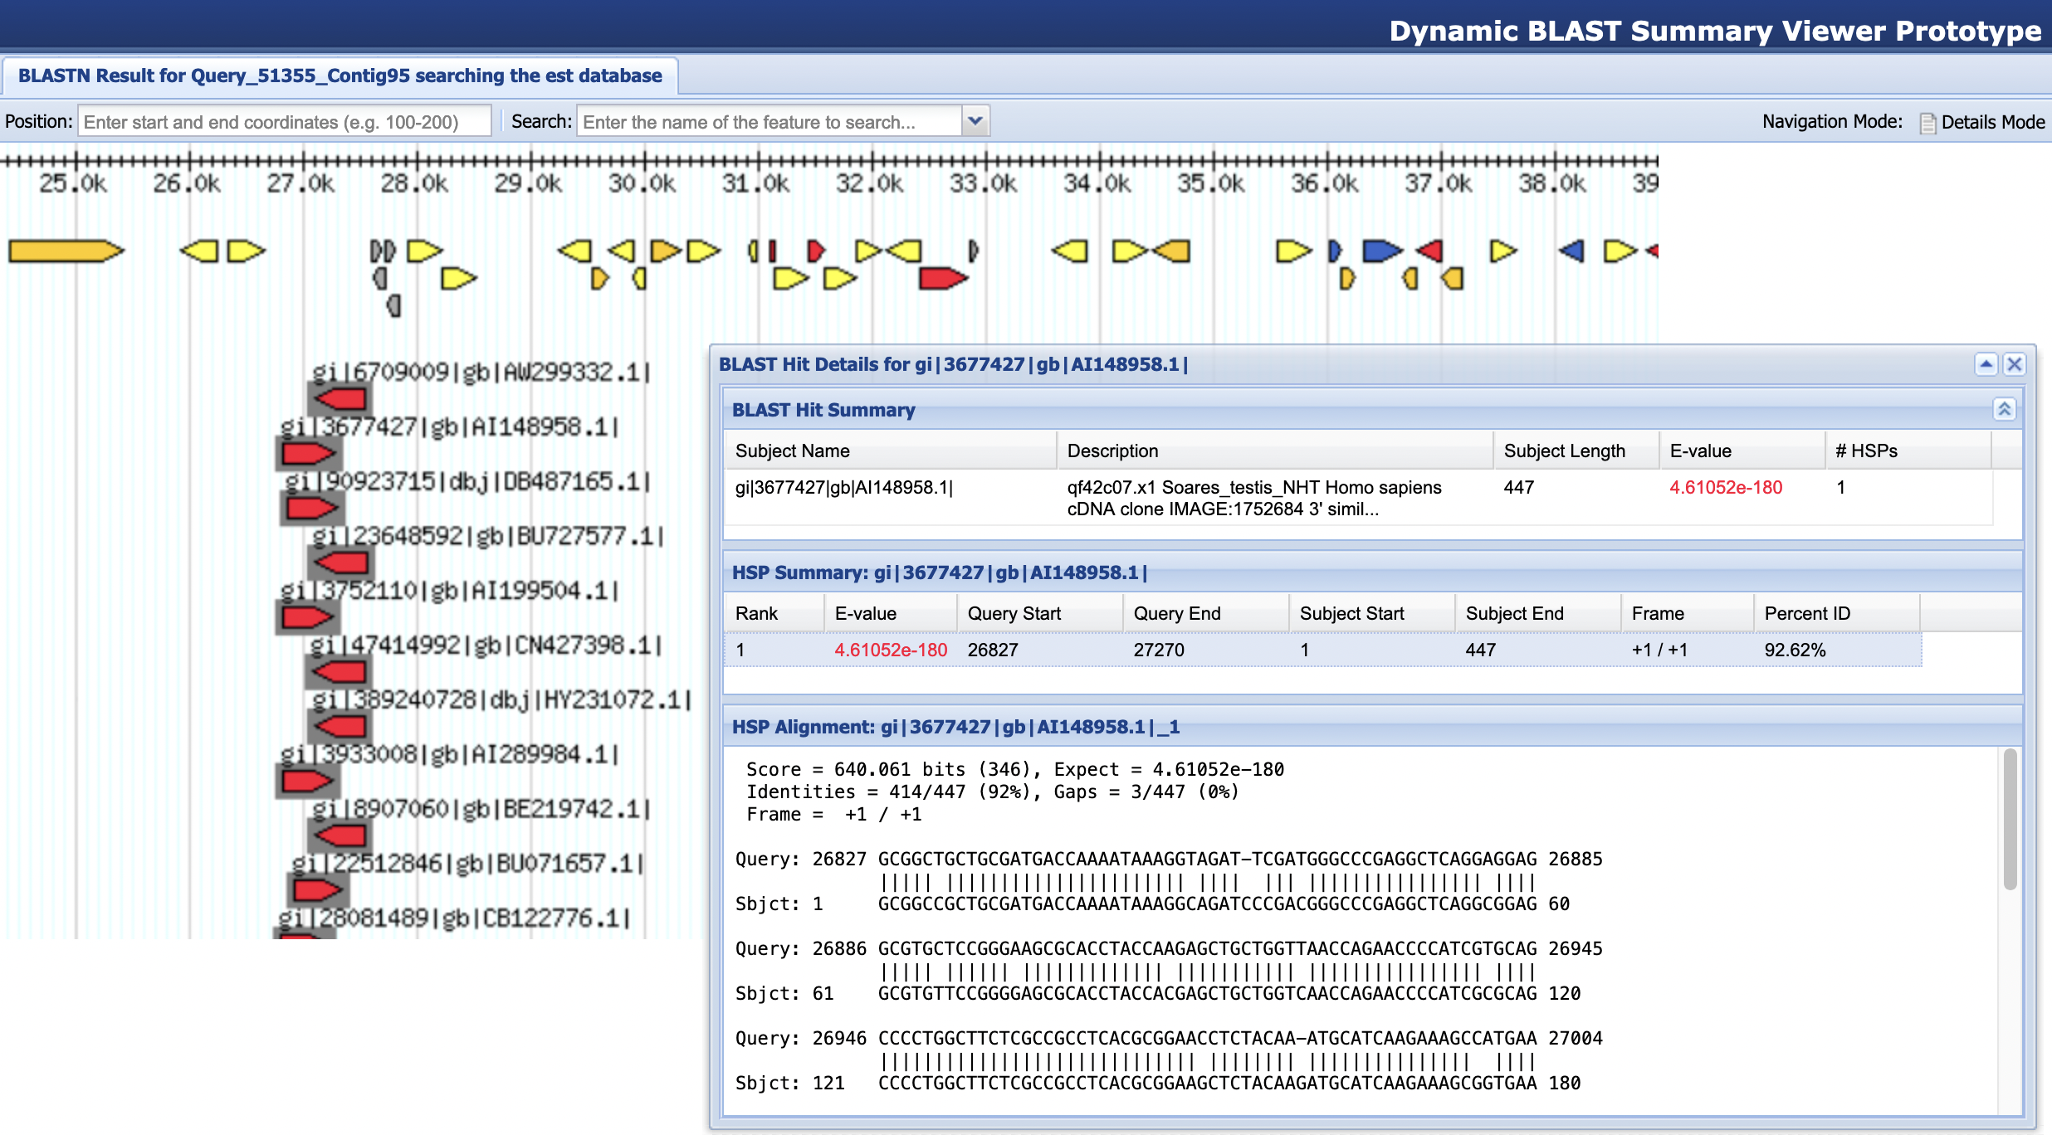Collapse the BLAST Hit Summary section
The height and width of the screenshot is (1135, 2052).
tap(2004, 409)
